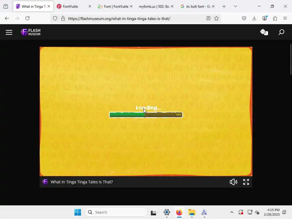Open the Firefox account menu
292x219 pixels.
click(265, 18)
